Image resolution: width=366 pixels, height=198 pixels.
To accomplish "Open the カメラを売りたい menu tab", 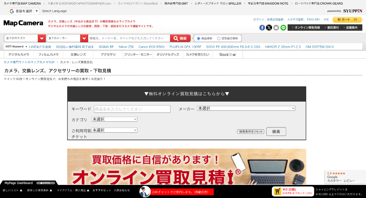I will [198, 55].
